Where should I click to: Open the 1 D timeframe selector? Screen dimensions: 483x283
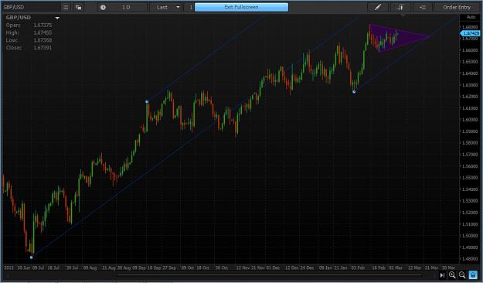[126, 7]
